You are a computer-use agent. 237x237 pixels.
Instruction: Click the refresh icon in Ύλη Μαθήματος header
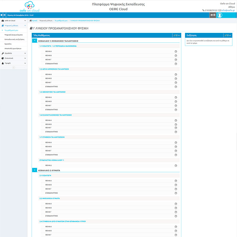pos(177,35)
